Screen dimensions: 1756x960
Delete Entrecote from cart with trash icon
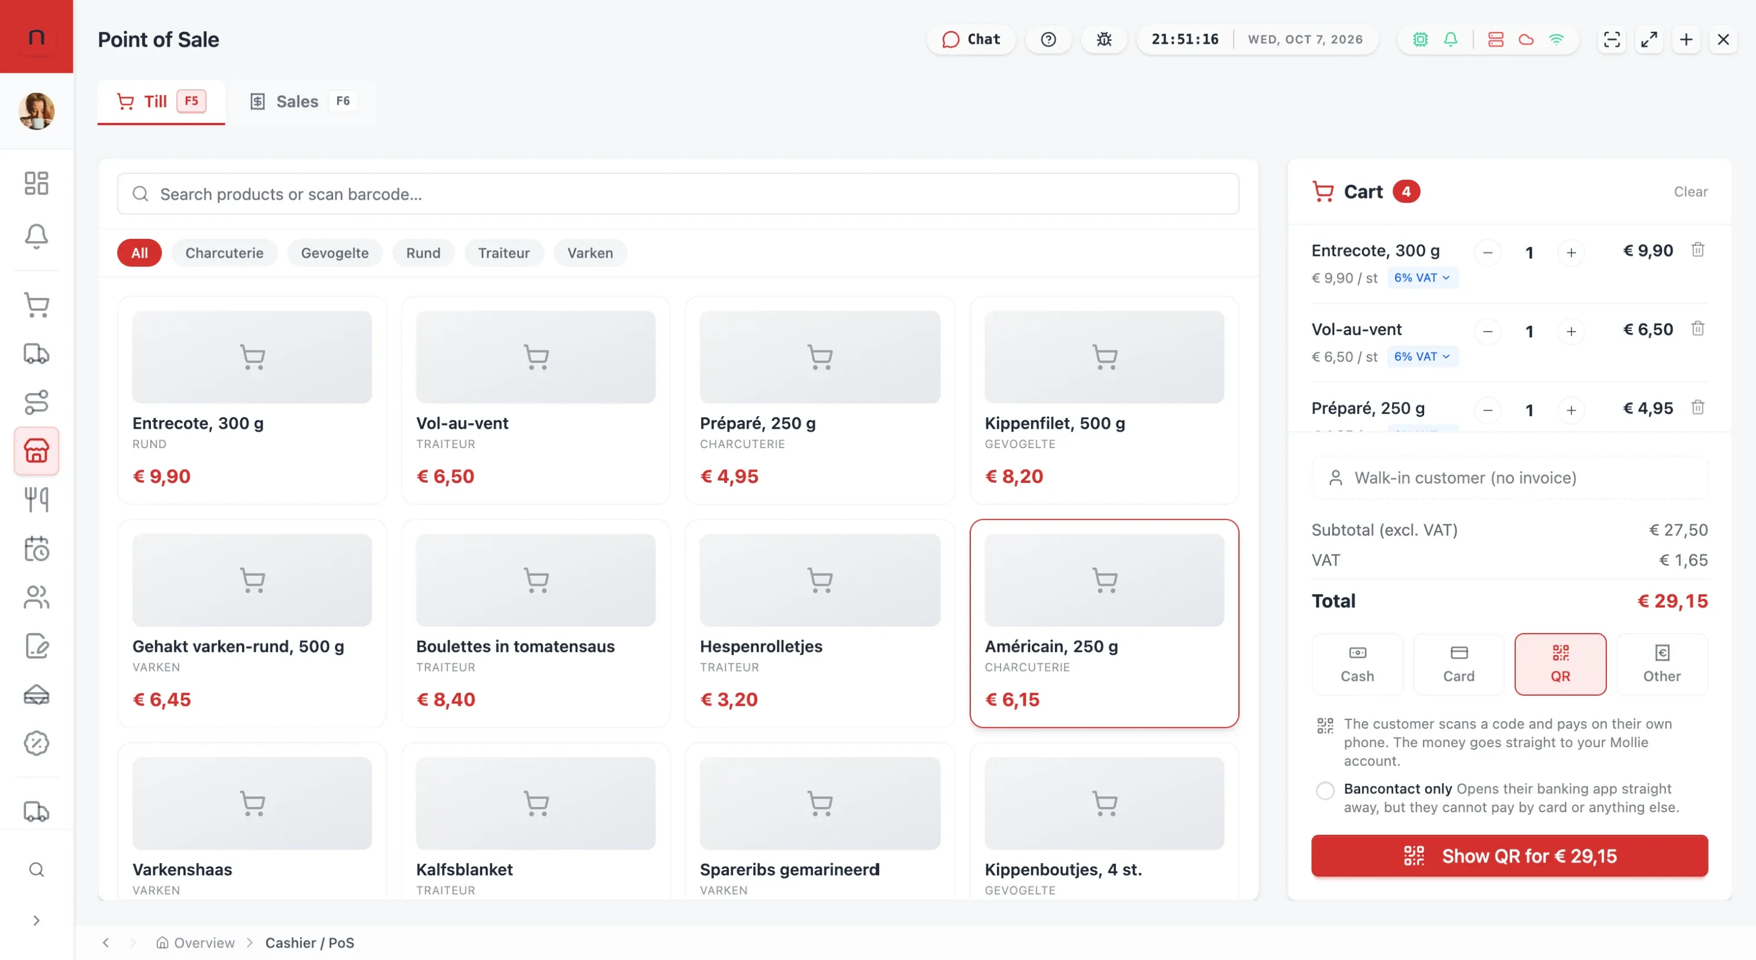click(1697, 250)
